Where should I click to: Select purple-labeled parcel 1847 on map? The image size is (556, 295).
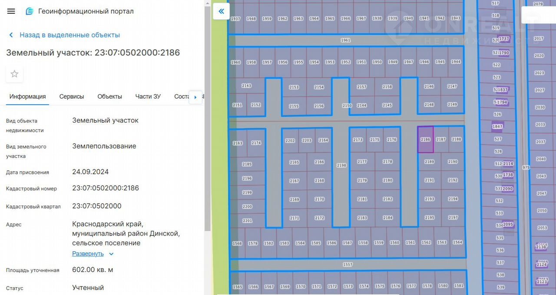pos(497,126)
